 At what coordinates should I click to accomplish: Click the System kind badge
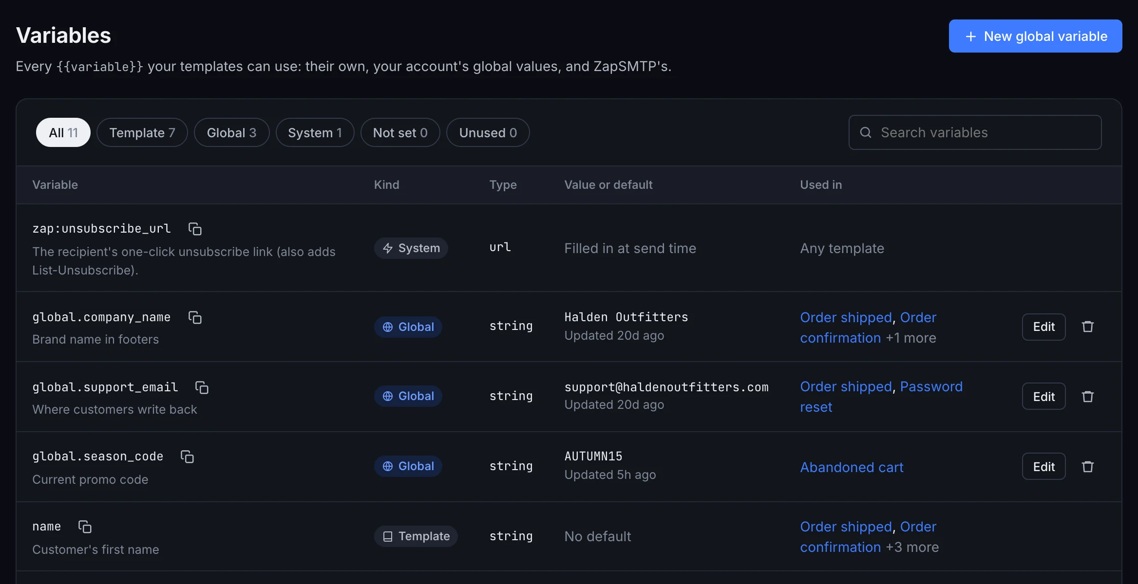pyautogui.click(x=411, y=248)
